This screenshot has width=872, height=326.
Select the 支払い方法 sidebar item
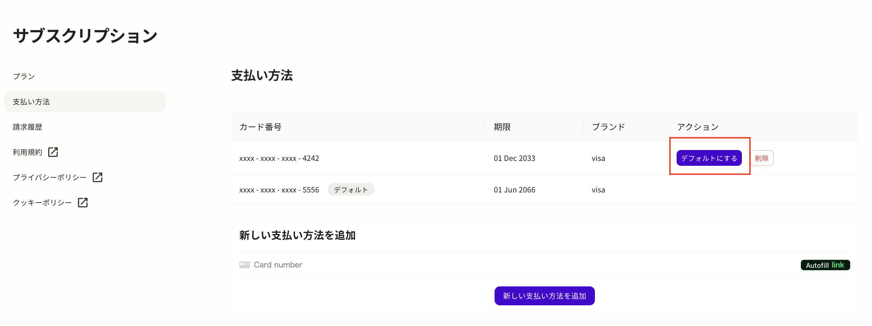click(x=31, y=101)
